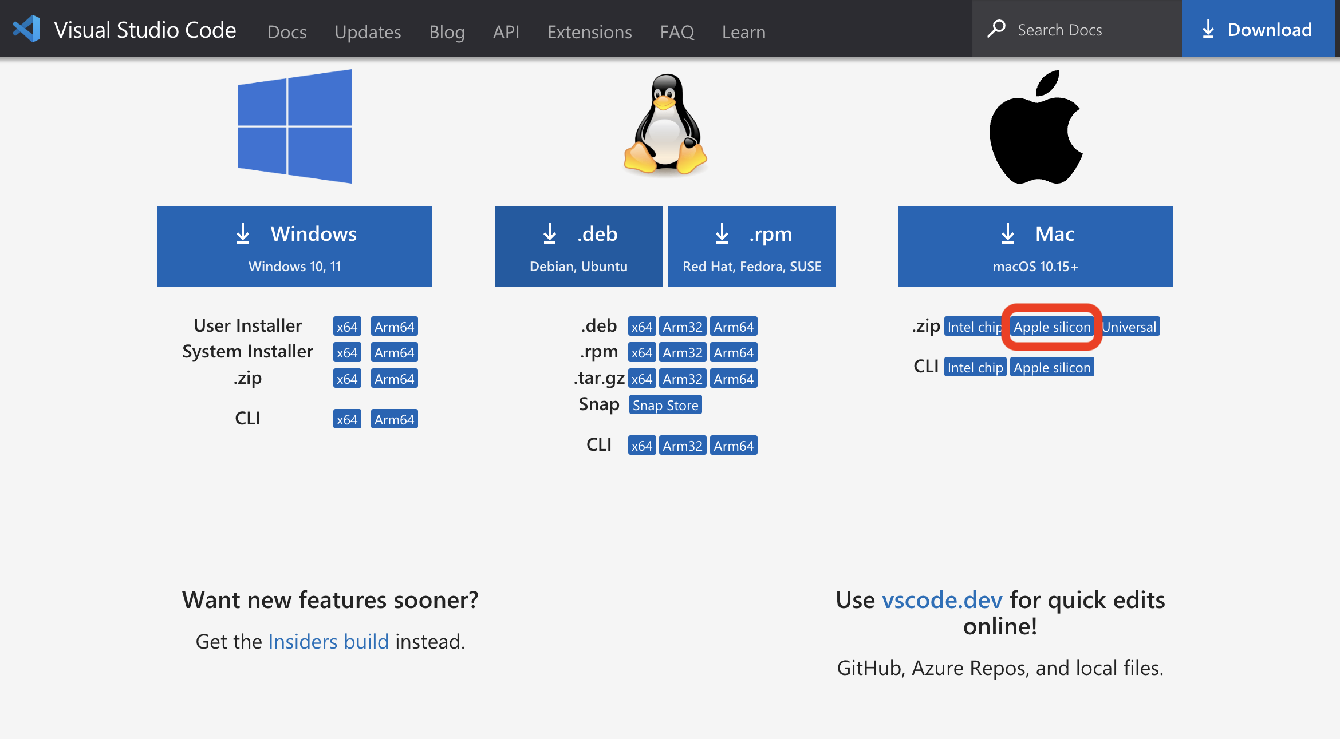Click the Apple logo image

[x=1035, y=128]
